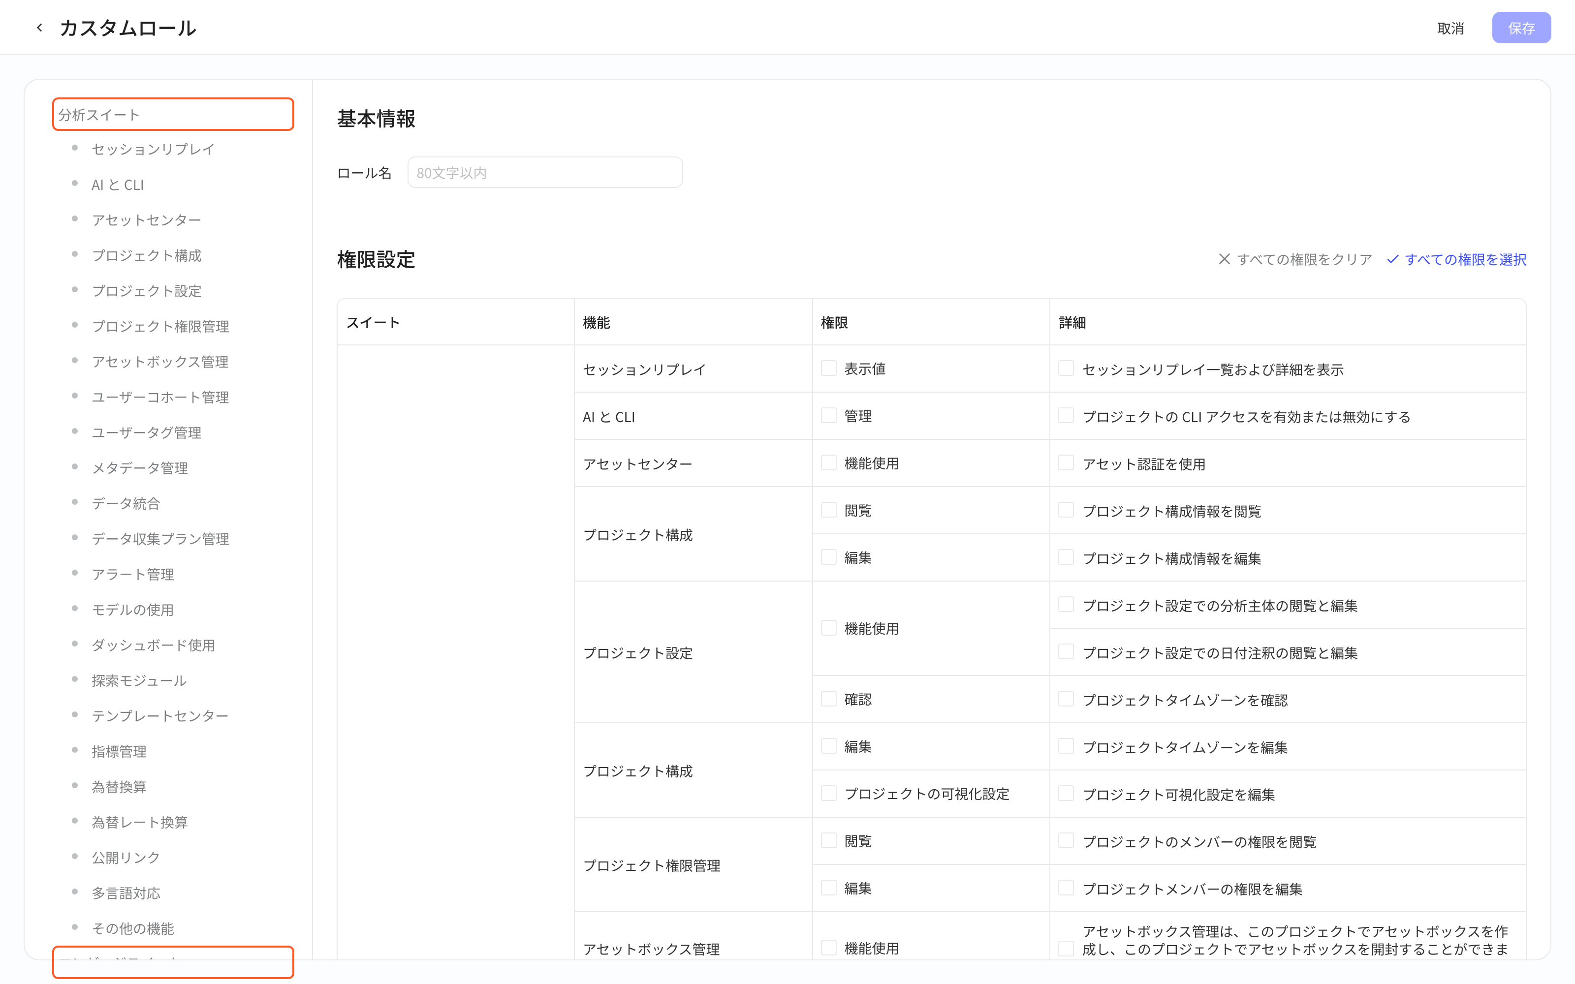Jump to ダッシュボード使用 in the sidebar
Viewport: 1575px width, 984px height.
tap(153, 645)
